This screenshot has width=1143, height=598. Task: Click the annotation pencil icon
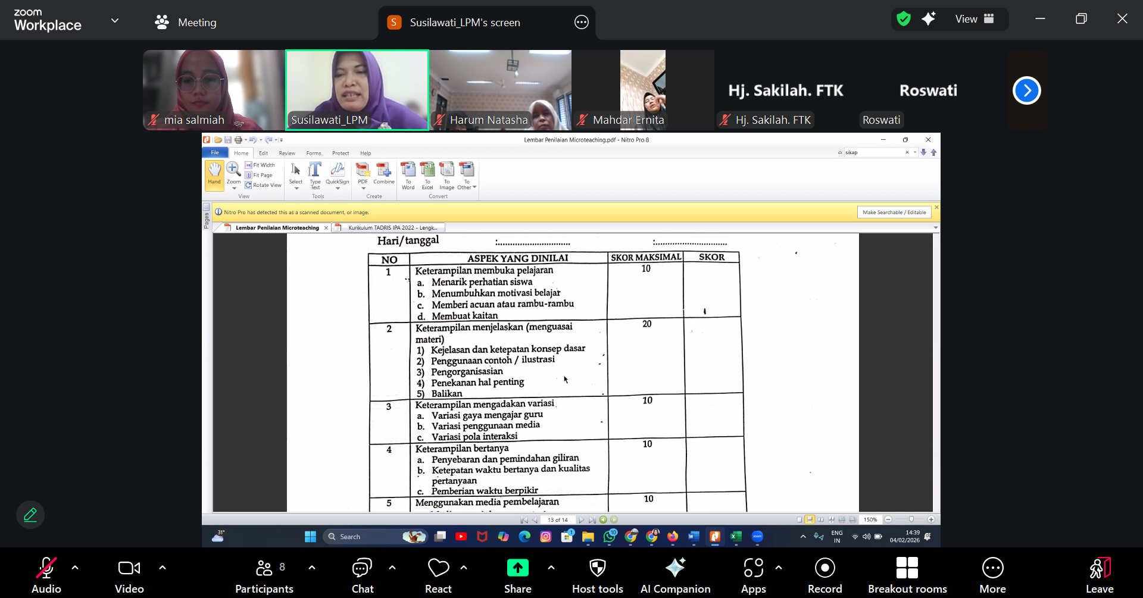click(x=30, y=515)
